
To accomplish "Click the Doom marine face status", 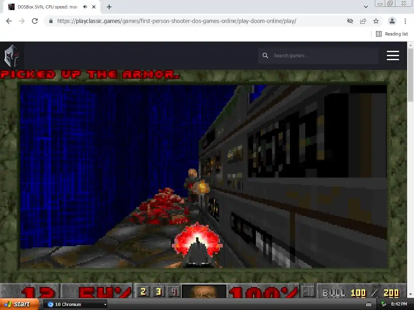I will [x=204, y=291].
